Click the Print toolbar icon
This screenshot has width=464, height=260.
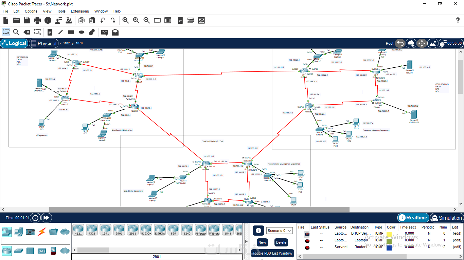tap(37, 20)
